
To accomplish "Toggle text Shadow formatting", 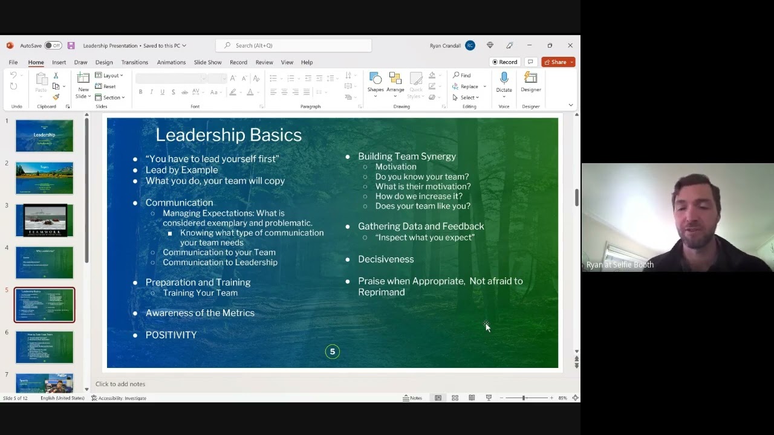I will (173, 92).
